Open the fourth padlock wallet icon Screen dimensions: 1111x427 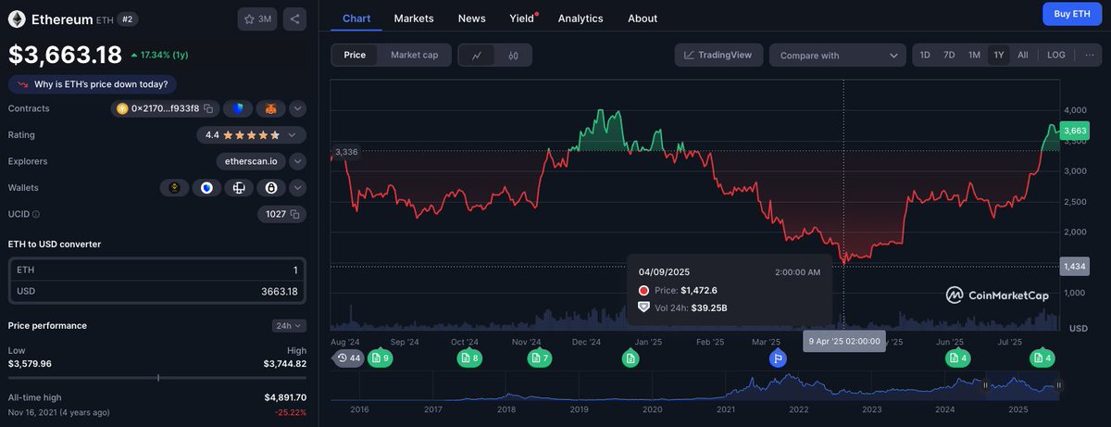point(271,188)
